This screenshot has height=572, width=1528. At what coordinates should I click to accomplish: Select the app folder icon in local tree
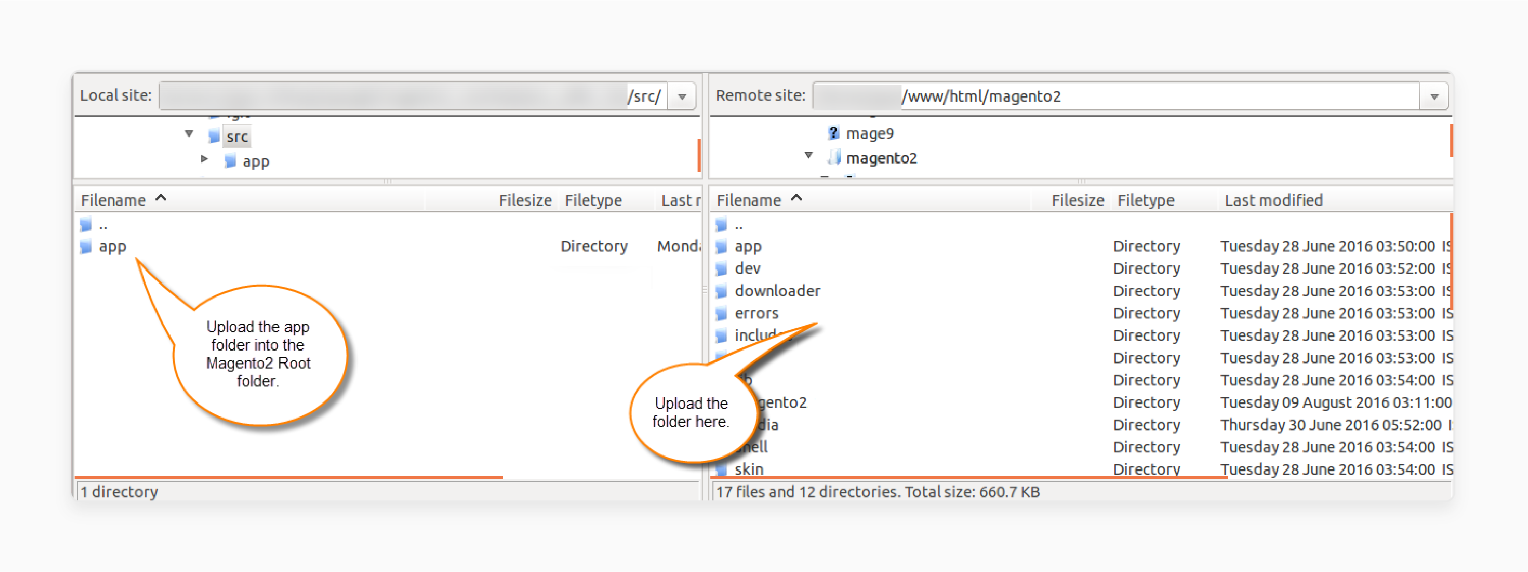(230, 161)
